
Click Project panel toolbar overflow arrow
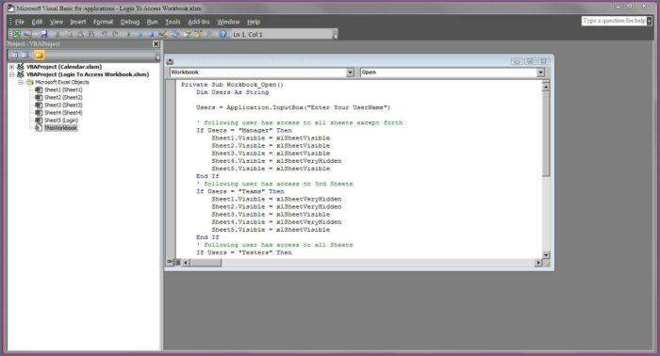tap(157, 57)
